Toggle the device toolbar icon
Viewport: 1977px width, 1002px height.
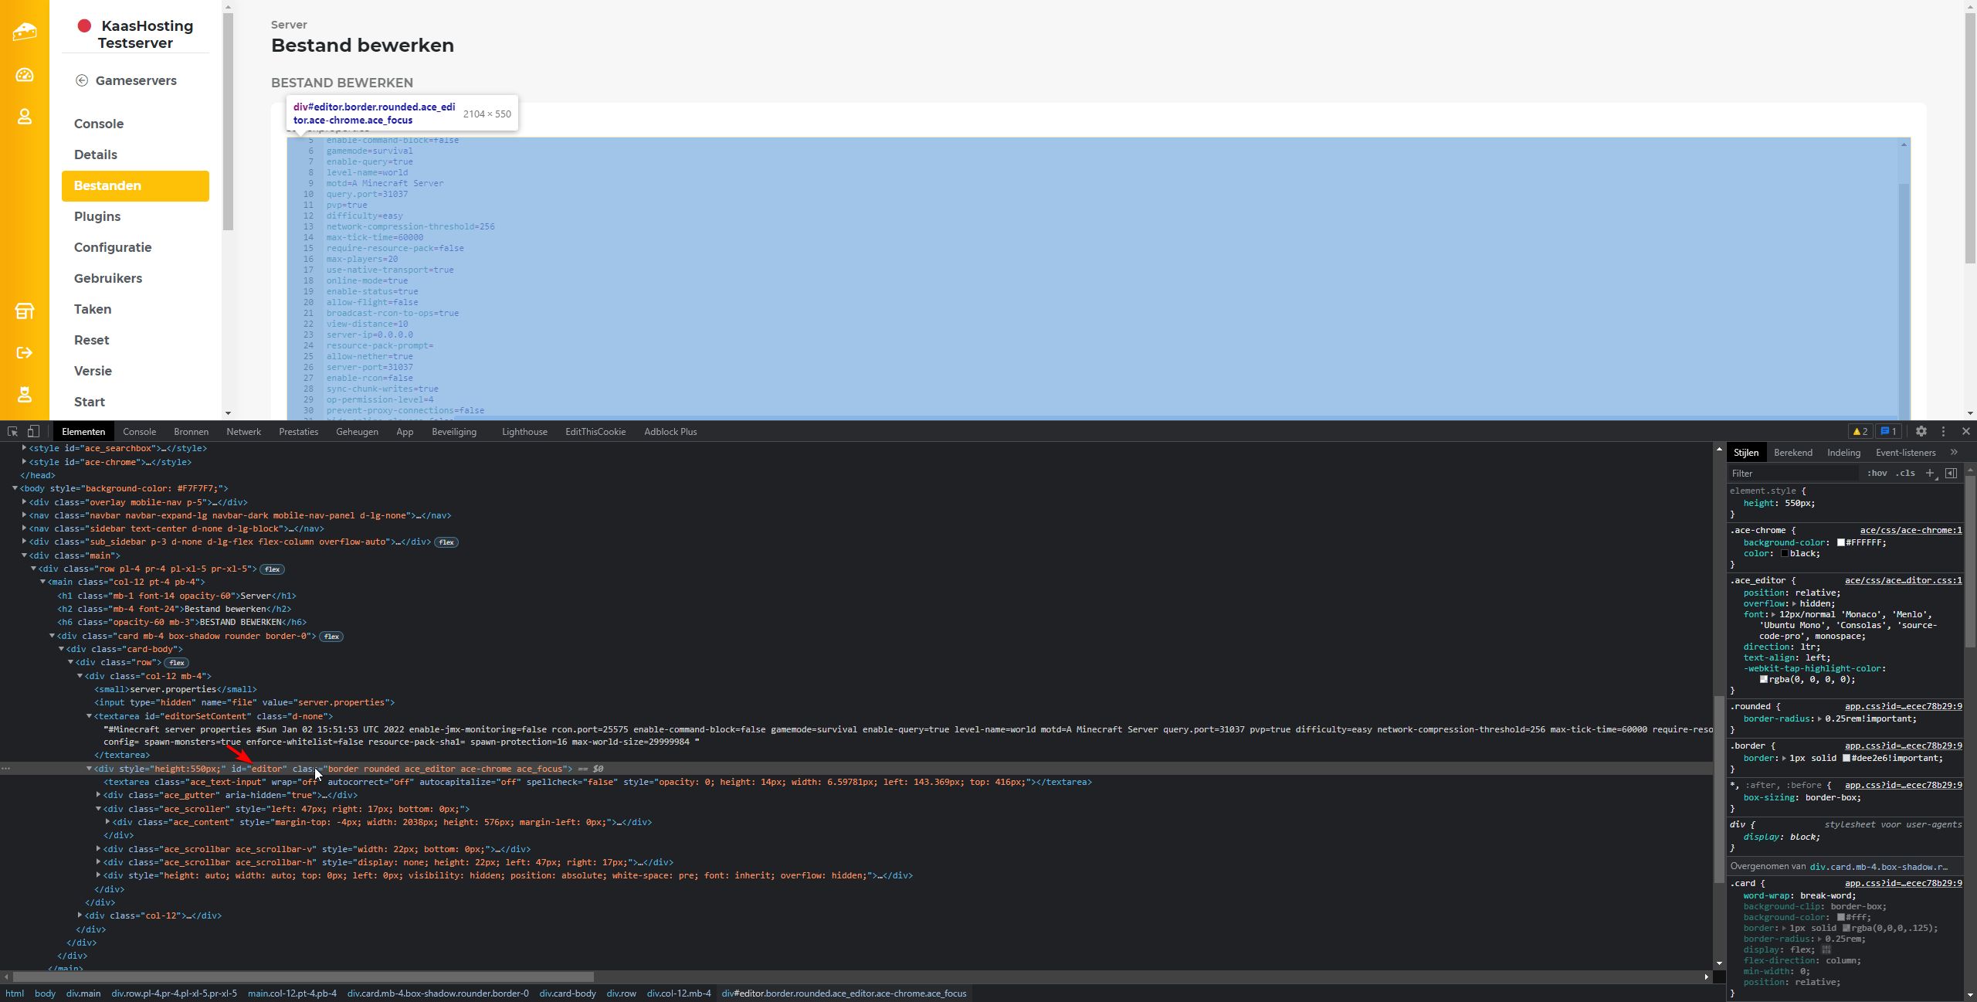point(33,432)
